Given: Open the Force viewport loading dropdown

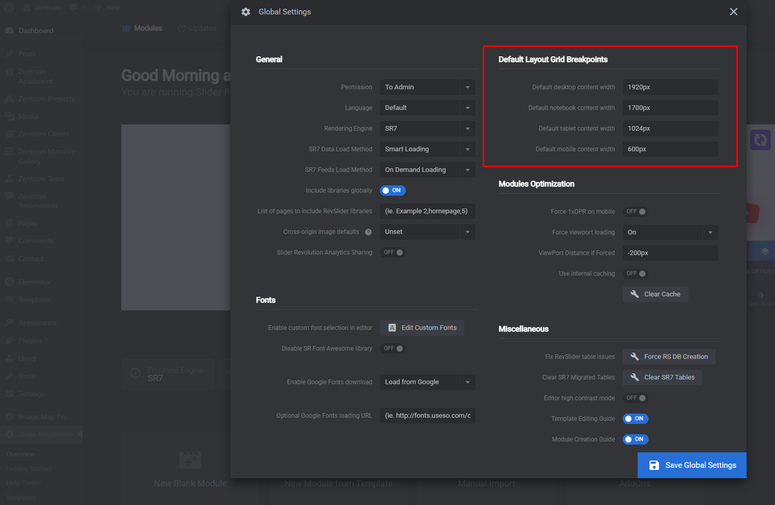Looking at the screenshot, I should [x=670, y=232].
